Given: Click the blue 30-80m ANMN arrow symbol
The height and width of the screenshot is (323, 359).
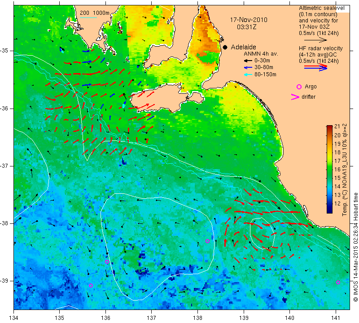Looking at the screenshot, I should click(x=248, y=68).
